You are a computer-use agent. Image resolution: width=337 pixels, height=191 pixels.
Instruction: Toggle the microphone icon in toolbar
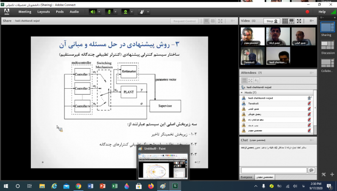109,12
